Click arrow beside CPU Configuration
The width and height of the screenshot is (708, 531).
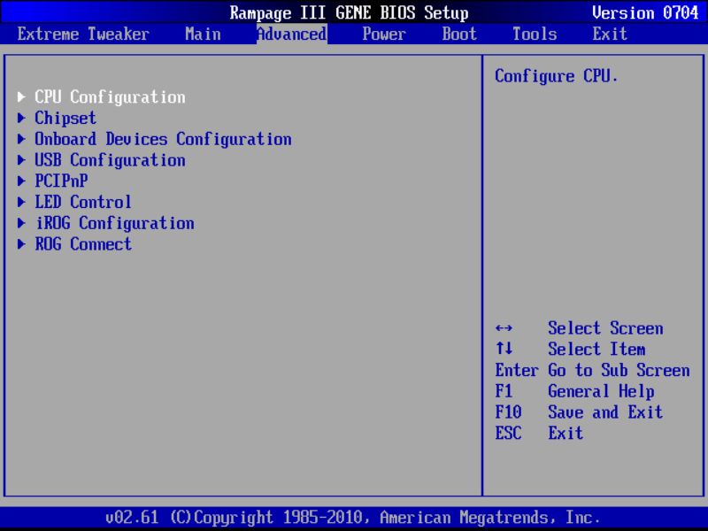[x=21, y=96]
